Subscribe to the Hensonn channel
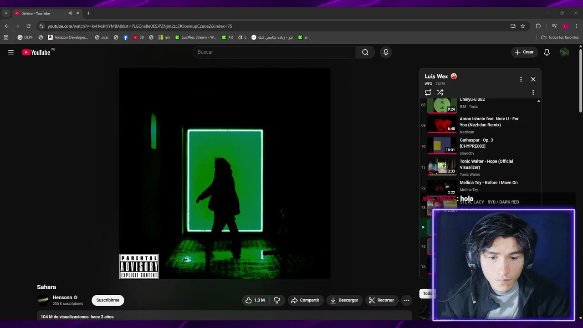 point(108,300)
